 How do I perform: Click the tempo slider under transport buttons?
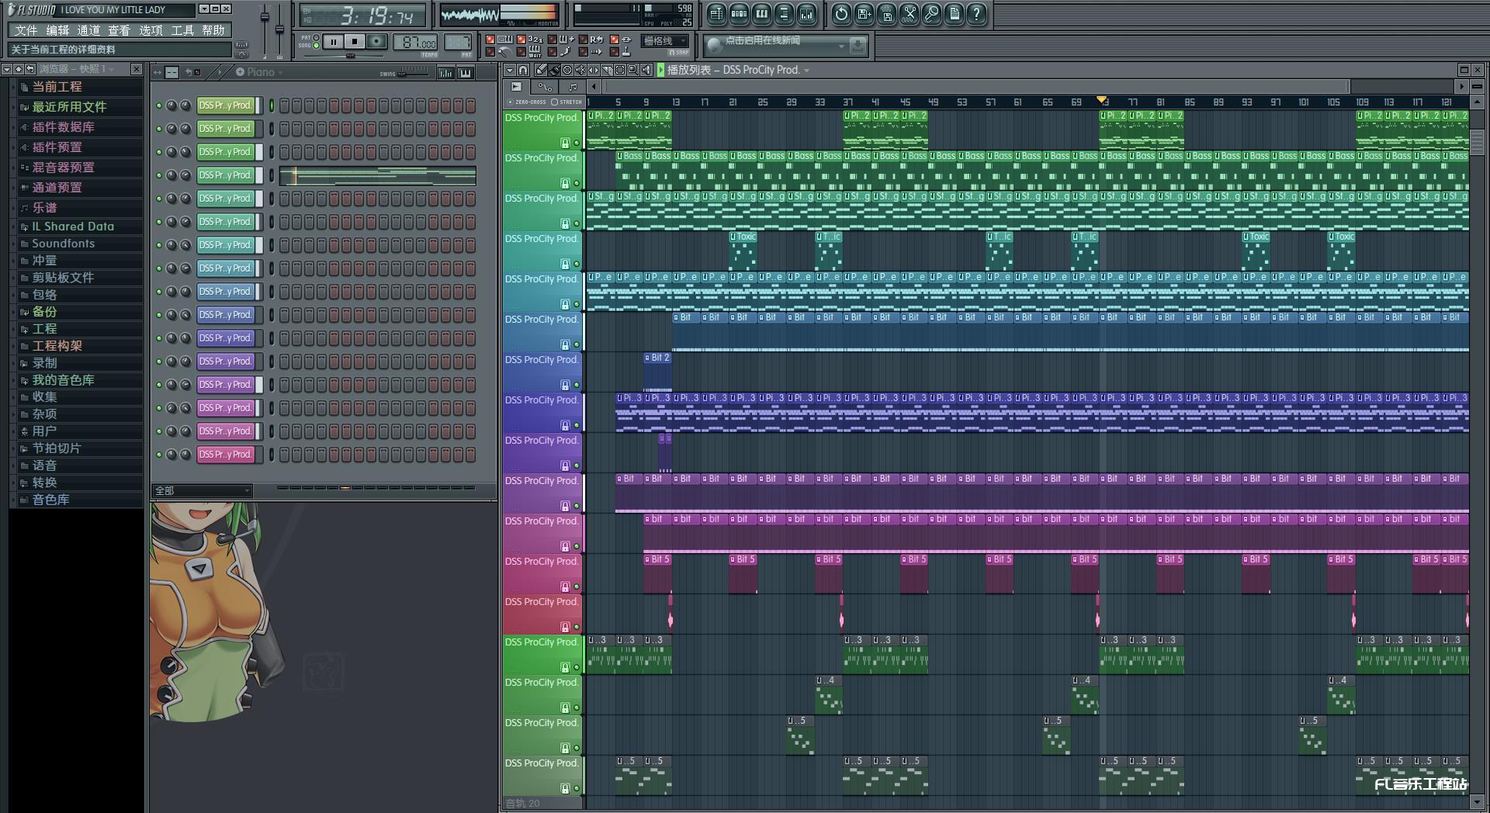click(x=351, y=56)
